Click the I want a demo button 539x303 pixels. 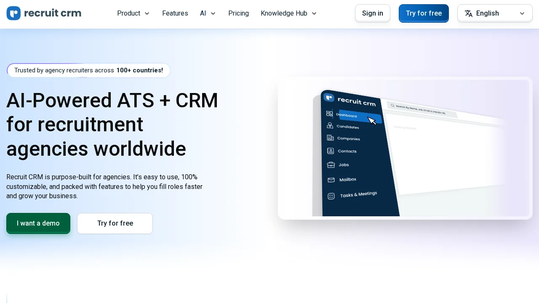[x=38, y=223]
